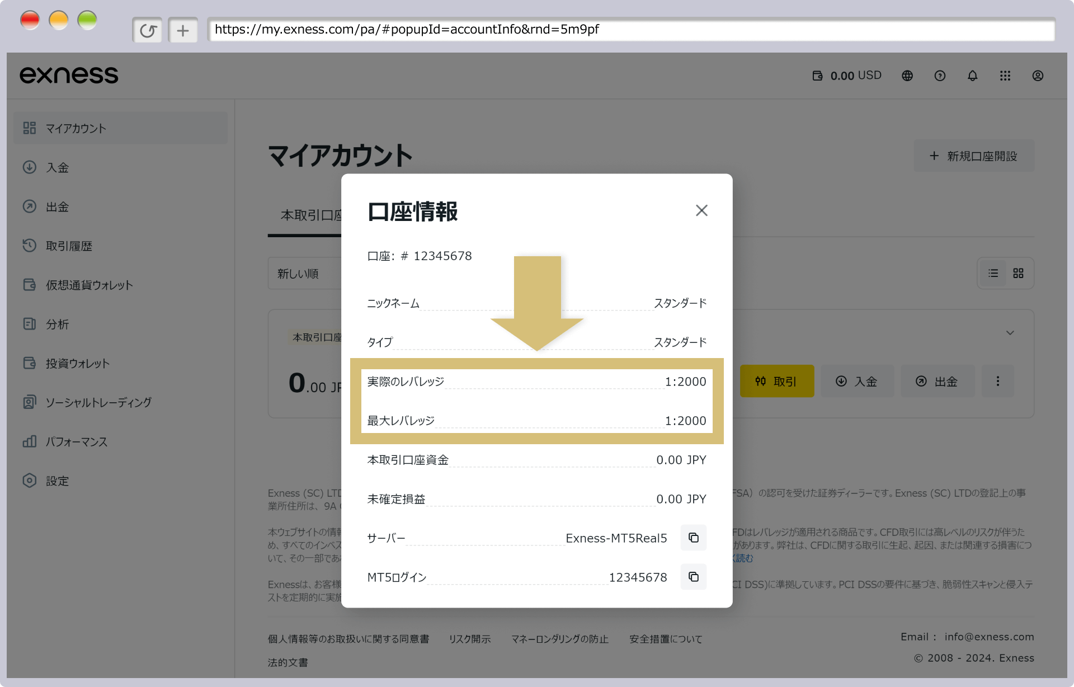Click the 最大レバレッジ value 1:2000

pyautogui.click(x=685, y=421)
